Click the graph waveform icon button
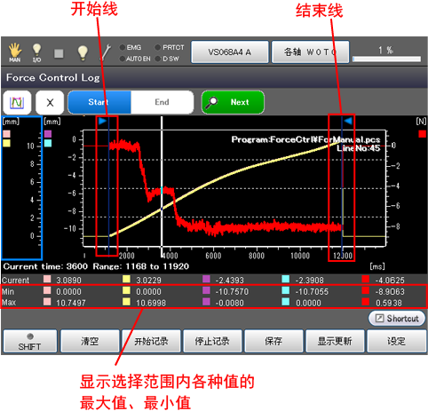428x411 pixels. tap(17, 102)
